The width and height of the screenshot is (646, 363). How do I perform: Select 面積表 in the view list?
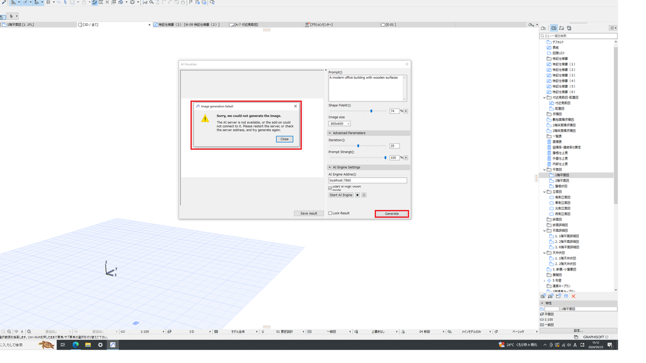pyautogui.click(x=557, y=141)
